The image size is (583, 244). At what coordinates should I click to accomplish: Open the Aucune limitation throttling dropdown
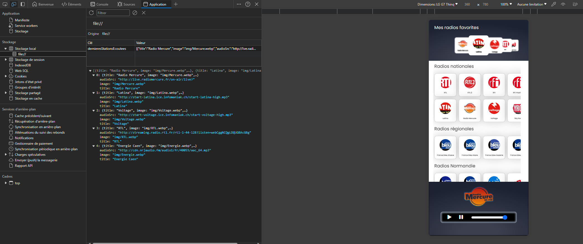(x=532, y=4)
